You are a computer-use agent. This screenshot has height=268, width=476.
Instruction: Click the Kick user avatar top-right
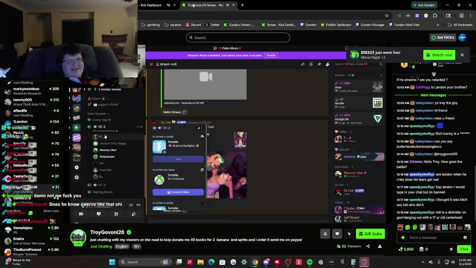462,37
